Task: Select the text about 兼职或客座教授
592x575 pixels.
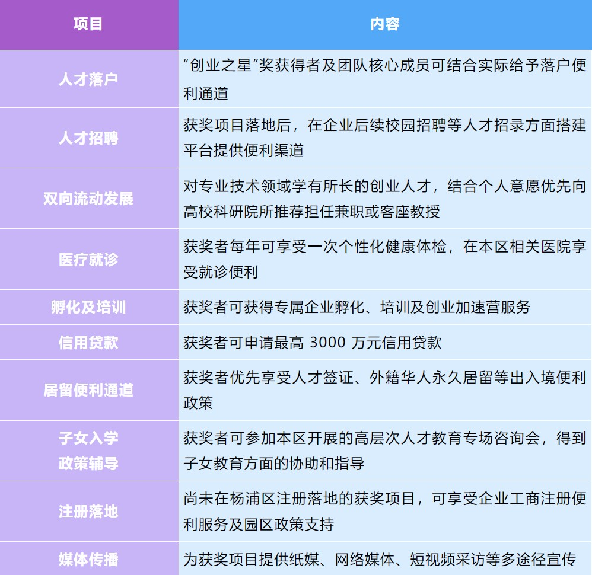Action: coord(384,199)
